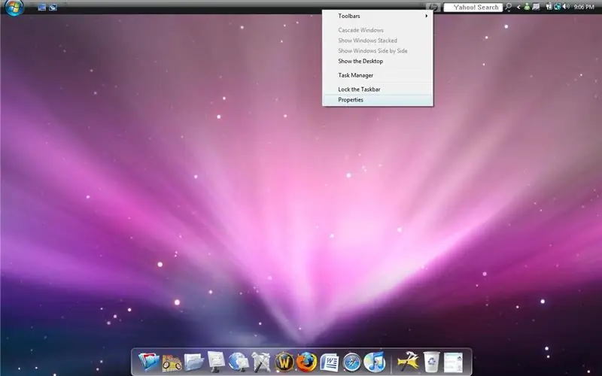The width and height of the screenshot is (602, 376).
Task: Click the gray computer tray icon
Action: (x=537, y=7)
